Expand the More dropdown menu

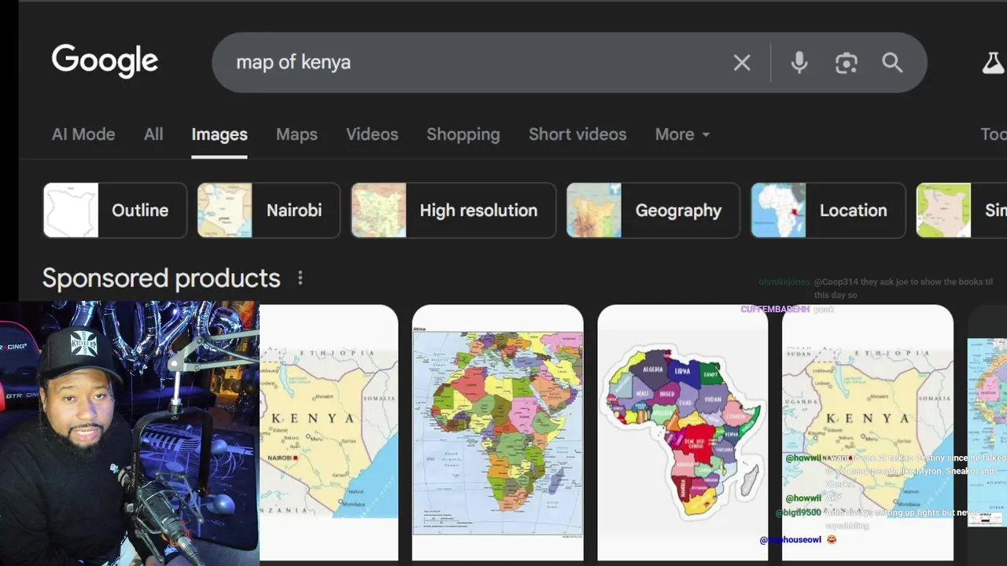(x=683, y=134)
